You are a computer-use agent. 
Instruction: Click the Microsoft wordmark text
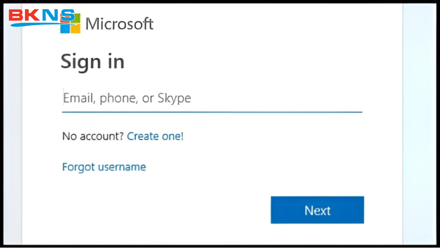(x=119, y=24)
